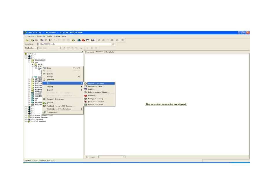The width and height of the screenshot is (275, 194).
Task: Open the Edit menu
Action: pyautogui.click(x=33, y=36)
